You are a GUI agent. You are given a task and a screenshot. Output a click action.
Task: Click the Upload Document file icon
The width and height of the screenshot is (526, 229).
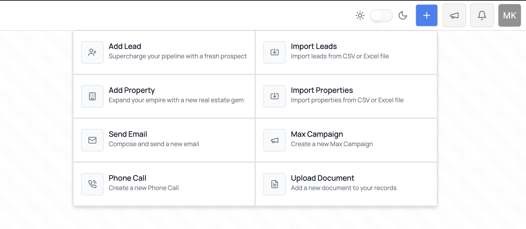275,184
